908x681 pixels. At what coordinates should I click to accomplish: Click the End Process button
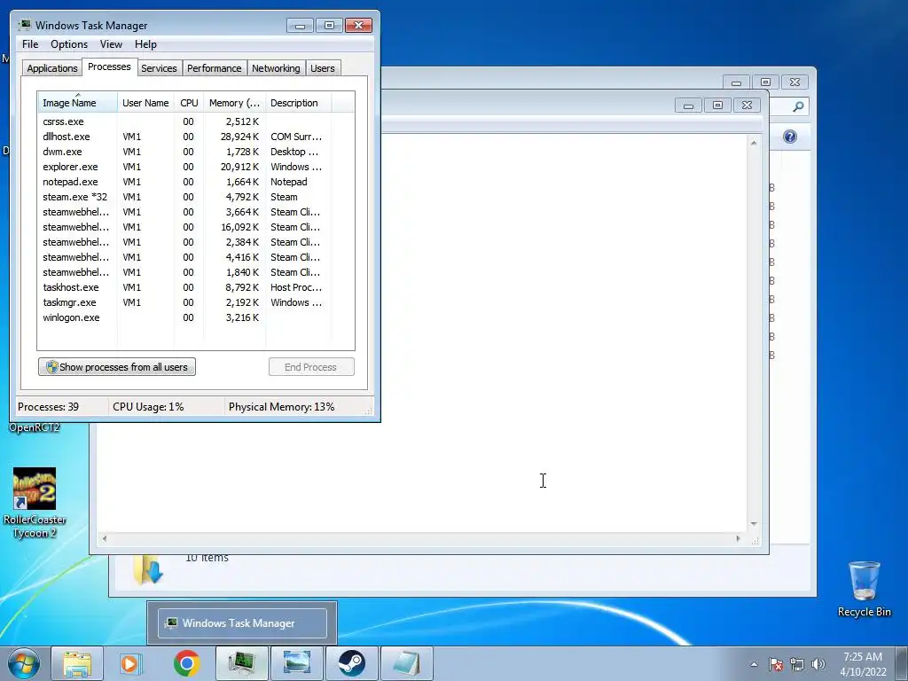coord(311,367)
